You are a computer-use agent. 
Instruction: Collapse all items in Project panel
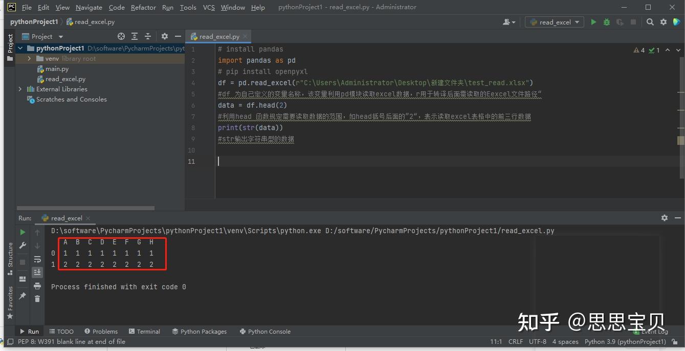point(148,36)
